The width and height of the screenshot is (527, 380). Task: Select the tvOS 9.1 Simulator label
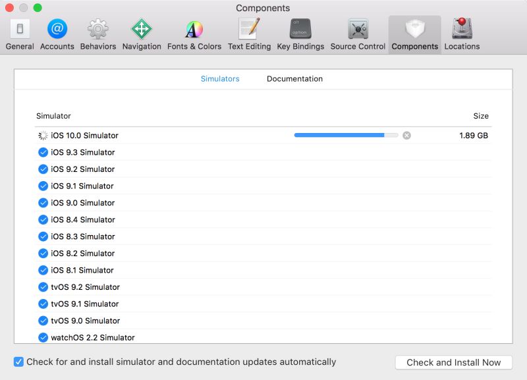point(85,304)
